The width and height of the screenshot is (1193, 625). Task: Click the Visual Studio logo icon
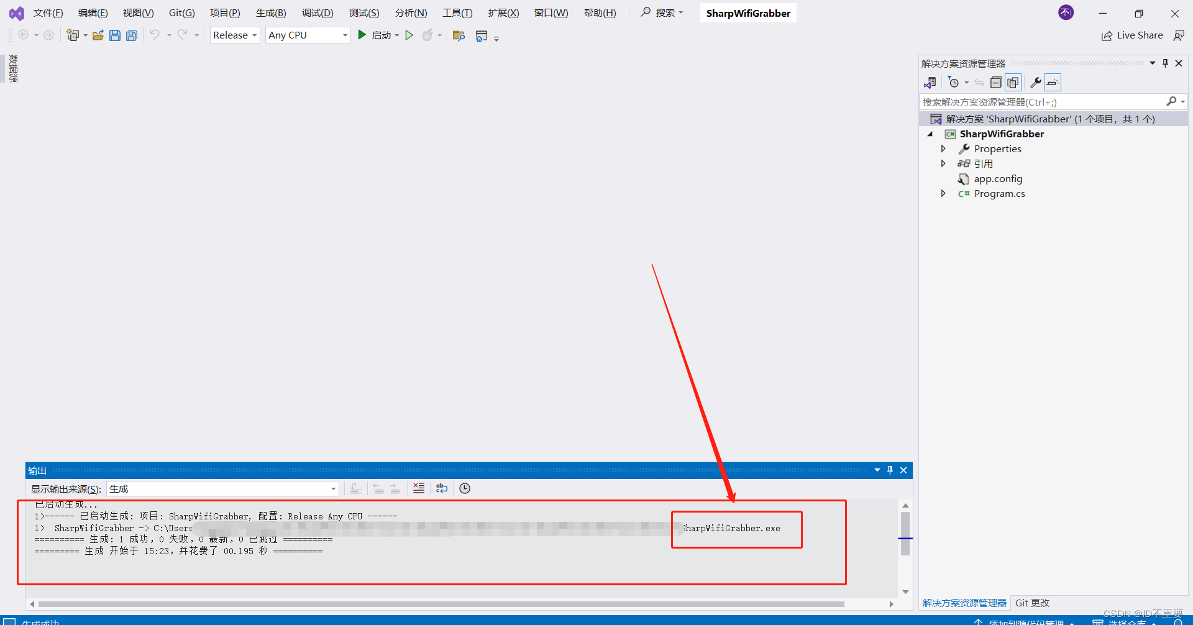click(17, 13)
